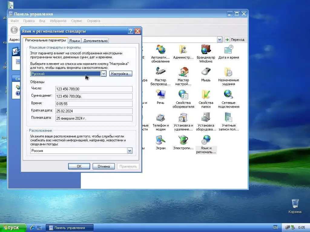
Task: Expand the Россия location dropdown
Action: pyautogui.click(x=130, y=151)
